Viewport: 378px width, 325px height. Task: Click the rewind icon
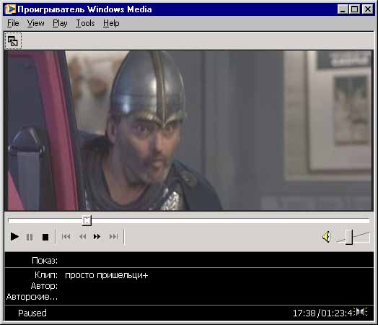point(83,237)
